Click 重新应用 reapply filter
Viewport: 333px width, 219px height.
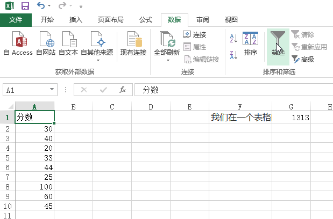[x=309, y=47]
